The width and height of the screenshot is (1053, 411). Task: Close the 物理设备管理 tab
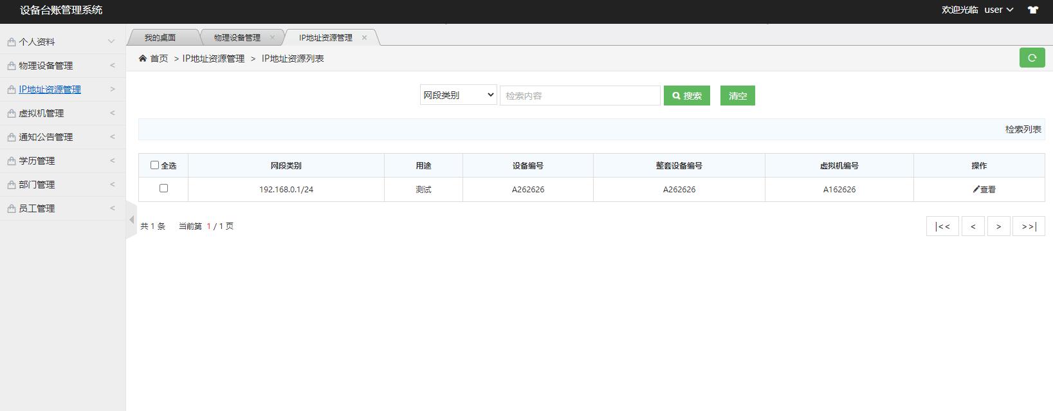[272, 37]
